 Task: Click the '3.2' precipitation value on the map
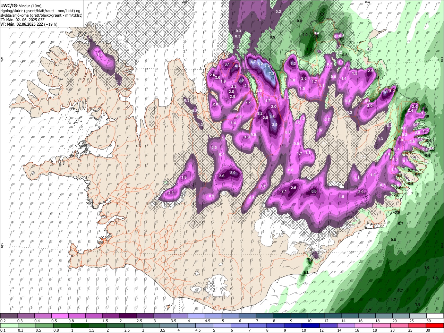click(x=261, y=113)
